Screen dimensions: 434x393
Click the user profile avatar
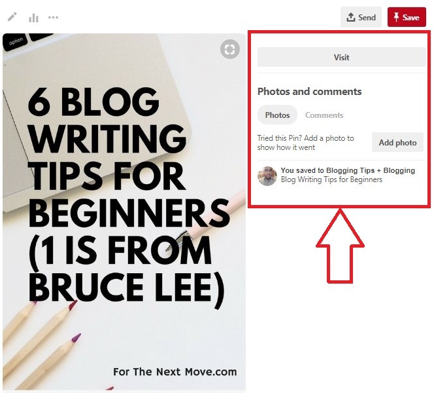[267, 176]
